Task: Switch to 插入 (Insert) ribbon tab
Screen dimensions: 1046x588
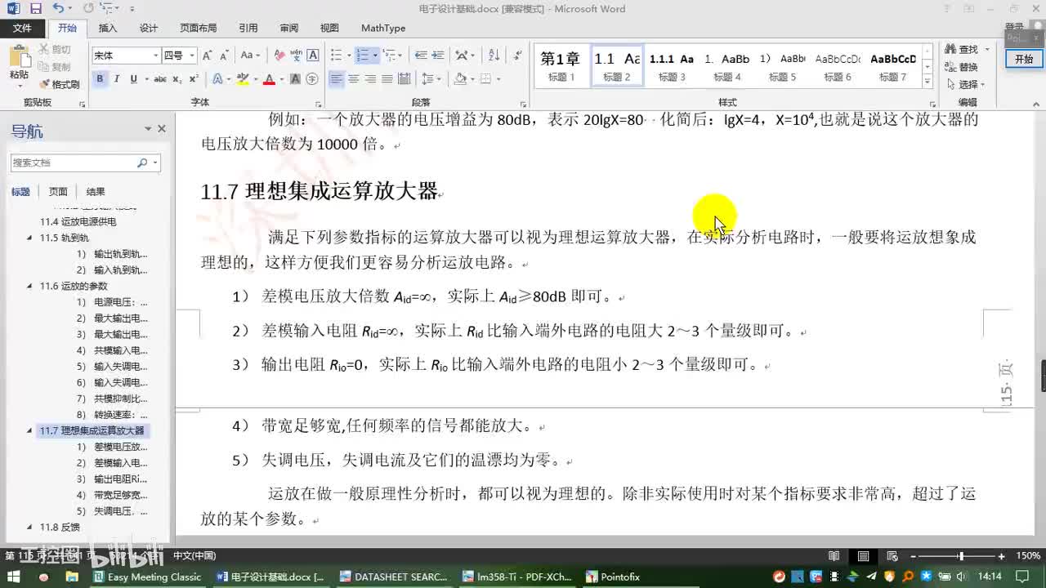Action: pyautogui.click(x=108, y=28)
